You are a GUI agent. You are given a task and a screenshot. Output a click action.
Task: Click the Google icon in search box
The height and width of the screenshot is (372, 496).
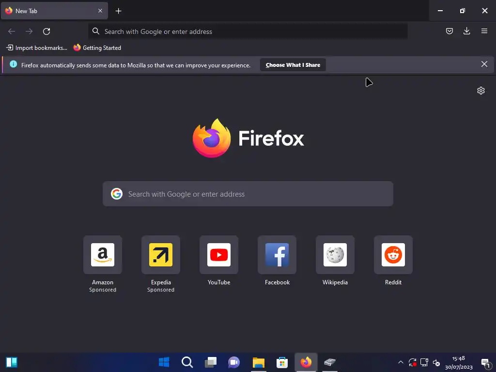[x=117, y=194]
